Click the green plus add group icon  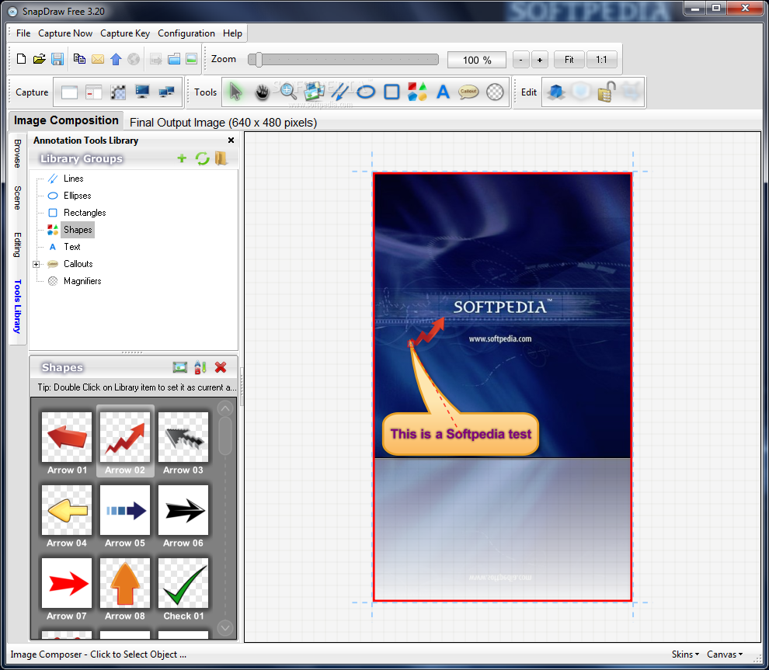pyautogui.click(x=182, y=158)
